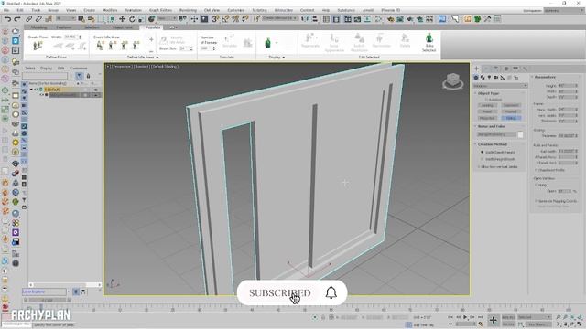Image resolution: width=586 pixels, height=329 pixels.
Task: Click the Subscribed notification bell icon
Action: (331, 292)
